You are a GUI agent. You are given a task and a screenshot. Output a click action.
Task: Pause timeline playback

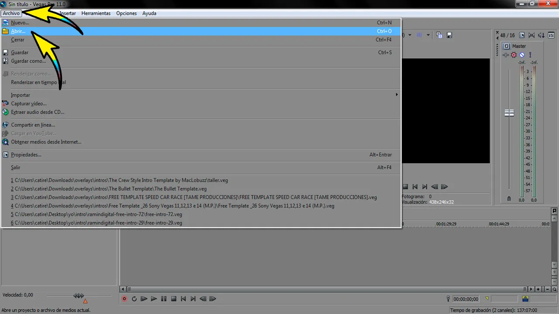pos(164,299)
